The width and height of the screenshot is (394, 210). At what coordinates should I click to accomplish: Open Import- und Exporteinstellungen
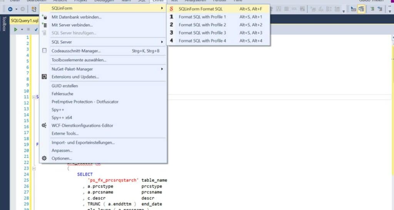point(103,142)
